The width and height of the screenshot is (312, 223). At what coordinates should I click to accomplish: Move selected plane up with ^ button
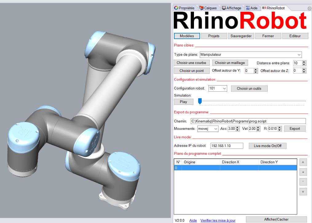point(302,162)
